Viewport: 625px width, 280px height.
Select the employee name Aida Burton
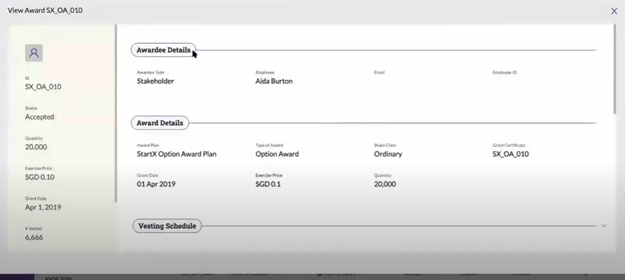274,81
